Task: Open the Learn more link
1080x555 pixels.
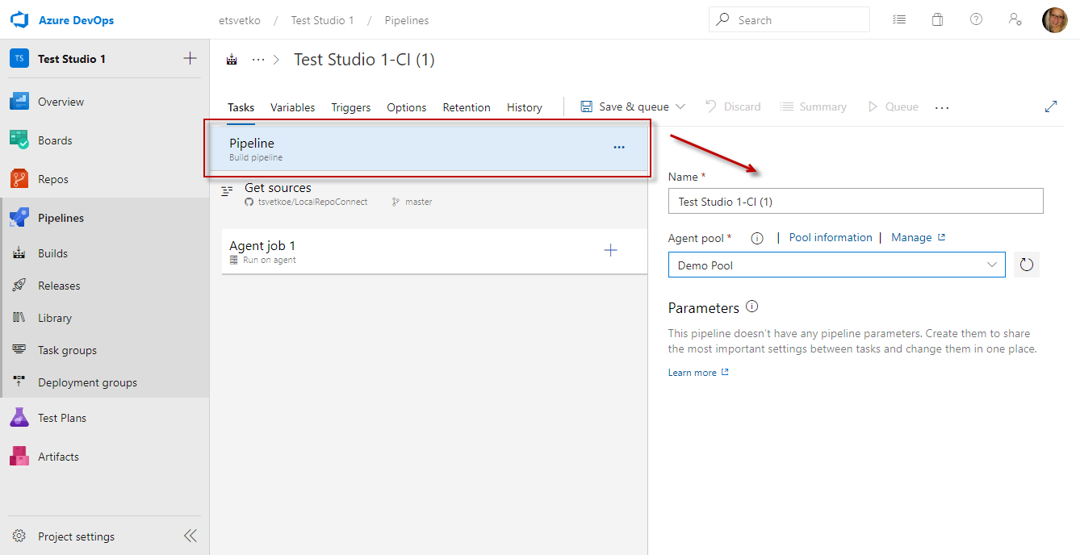Action: click(x=698, y=373)
